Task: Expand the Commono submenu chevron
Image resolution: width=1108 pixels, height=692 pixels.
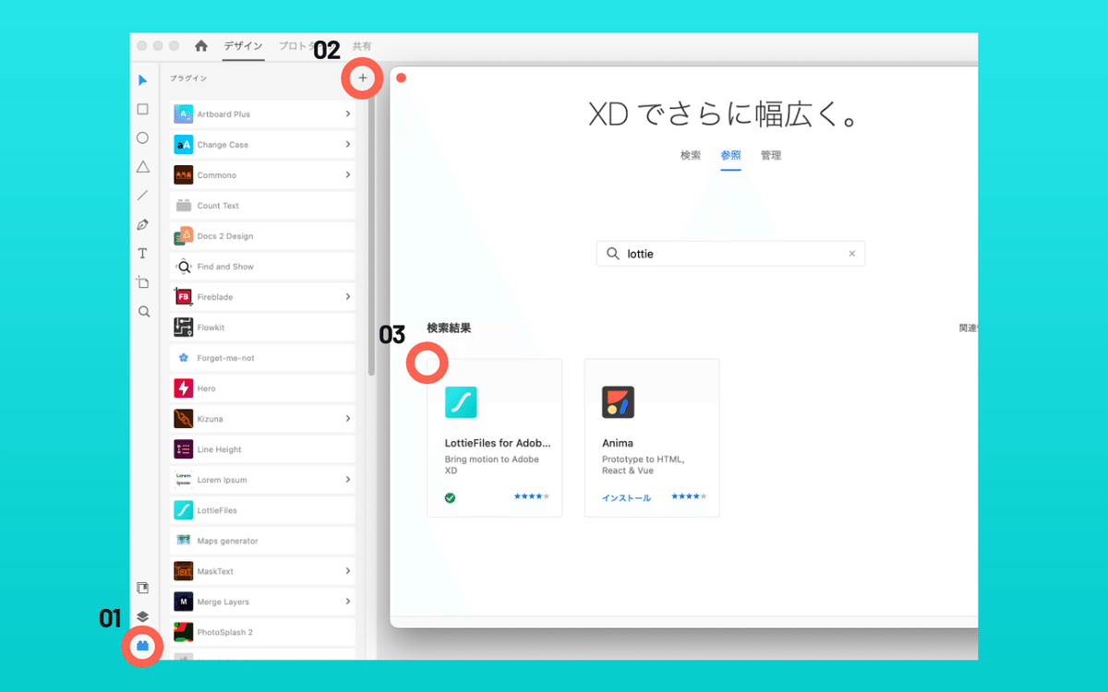Action: (x=348, y=175)
